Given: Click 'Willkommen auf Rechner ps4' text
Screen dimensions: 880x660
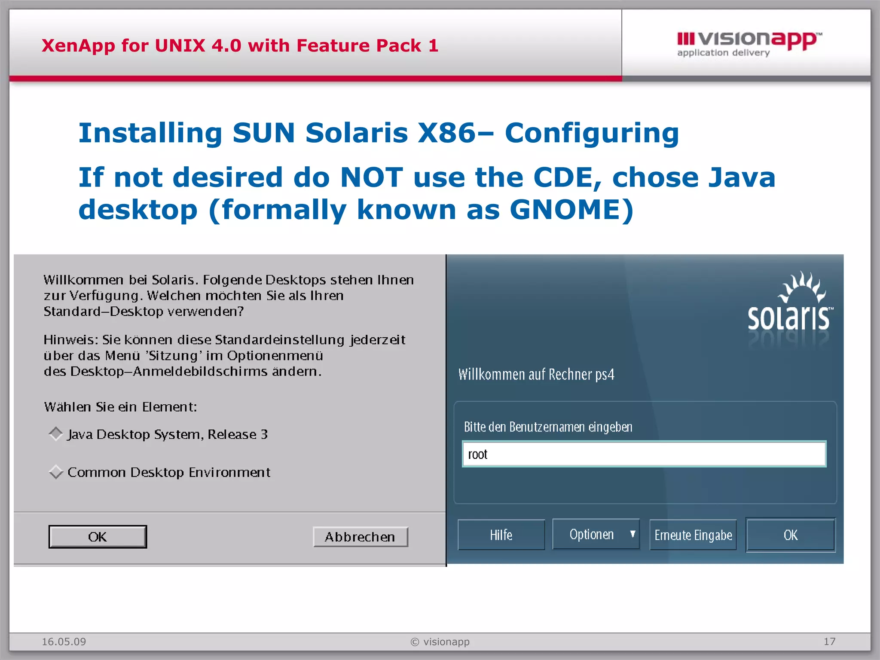Looking at the screenshot, I should click(536, 374).
